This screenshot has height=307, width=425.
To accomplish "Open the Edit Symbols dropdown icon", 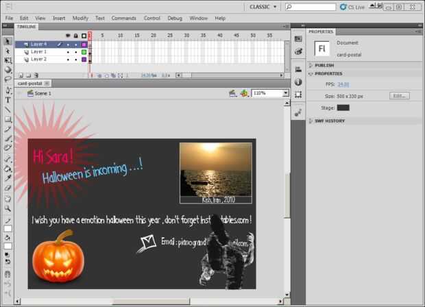I will [x=245, y=93].
